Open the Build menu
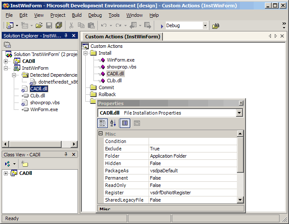 [77, 15]
